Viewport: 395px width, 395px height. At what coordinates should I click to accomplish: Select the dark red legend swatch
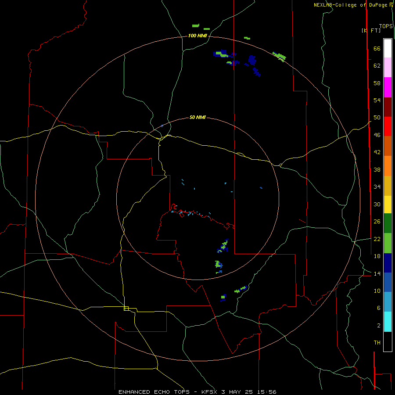click(x=388, y=107)
